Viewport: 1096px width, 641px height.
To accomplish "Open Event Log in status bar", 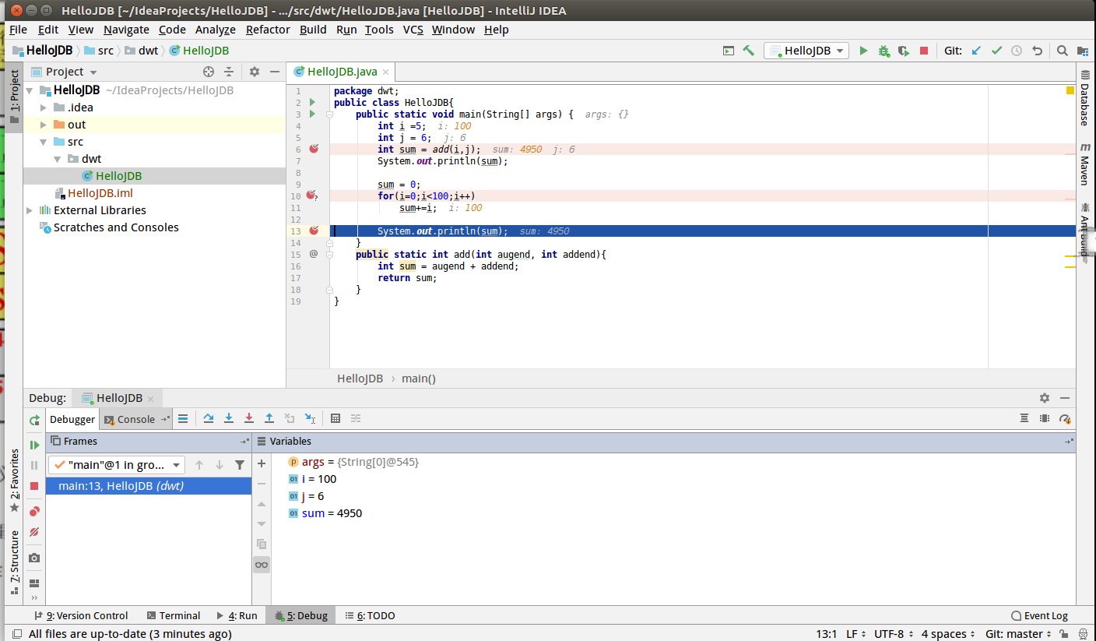I will [x=1039, y=615].
